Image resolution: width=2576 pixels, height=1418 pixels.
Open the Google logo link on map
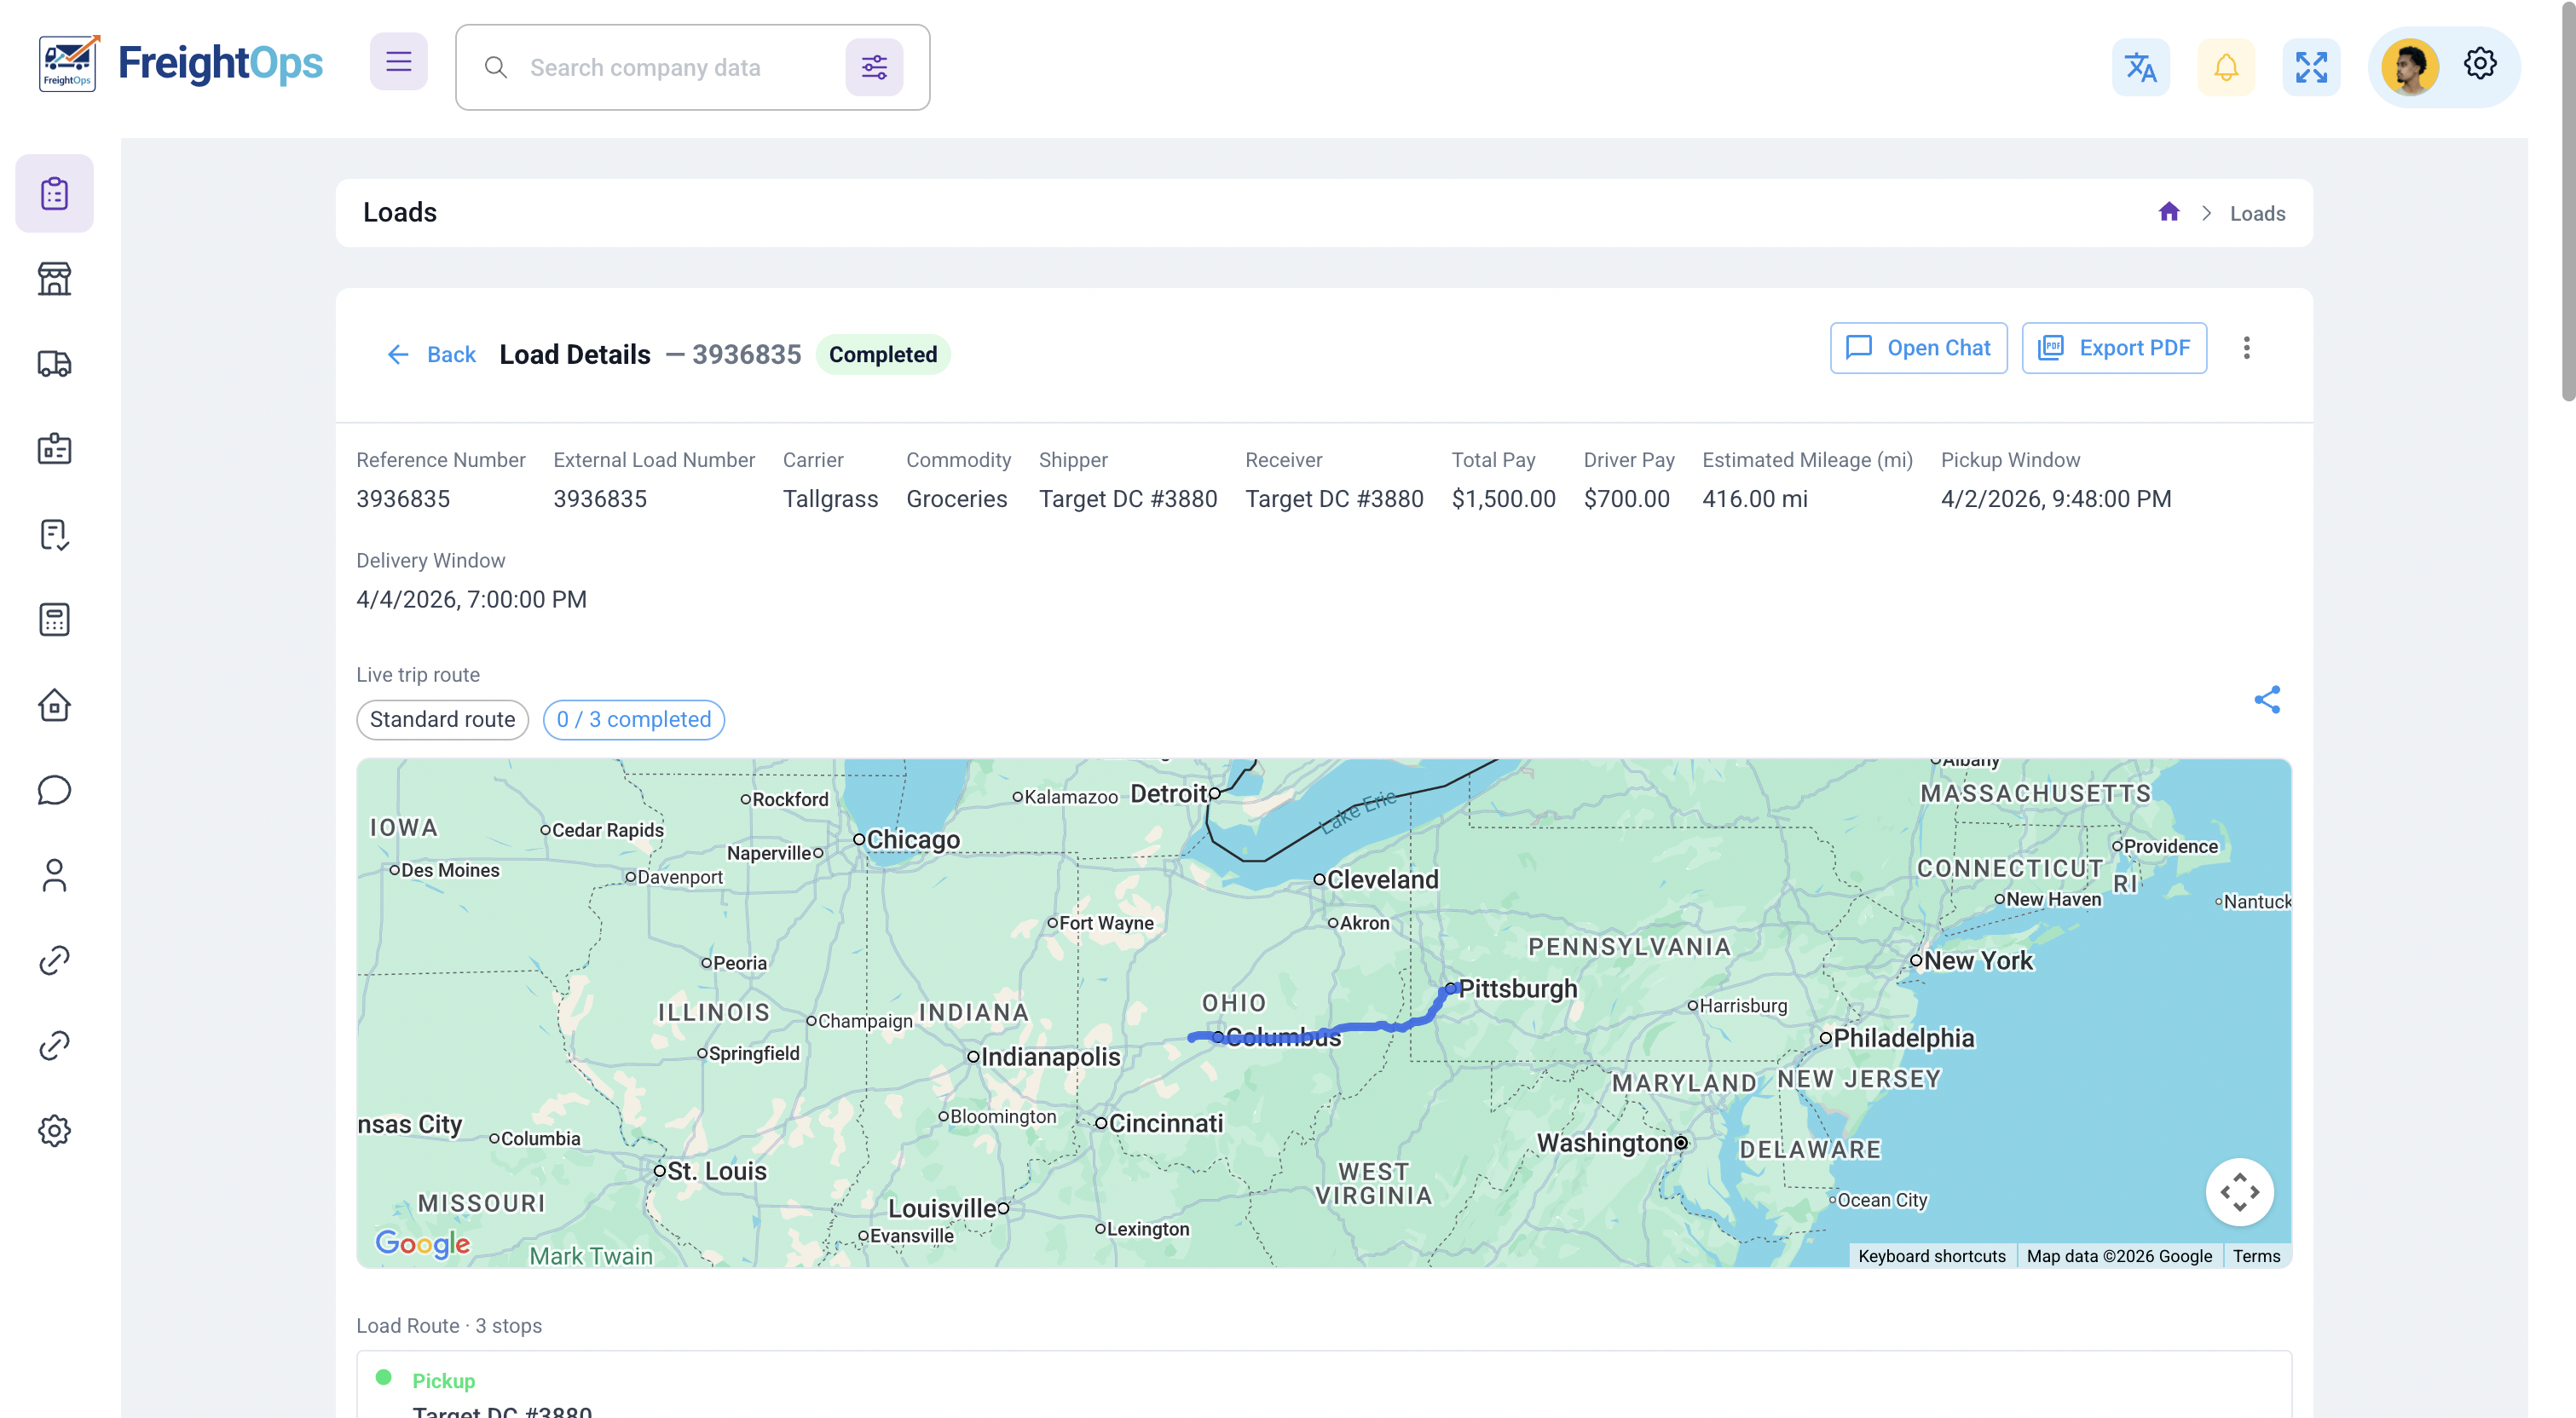click(x=422, y=1243)
